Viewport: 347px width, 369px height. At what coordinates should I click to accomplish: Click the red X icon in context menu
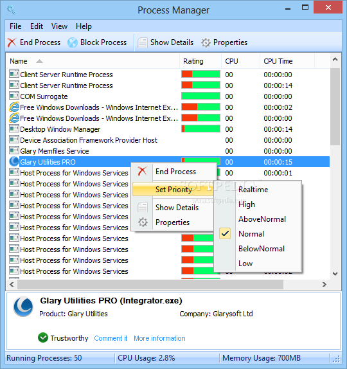click(142, 171)
